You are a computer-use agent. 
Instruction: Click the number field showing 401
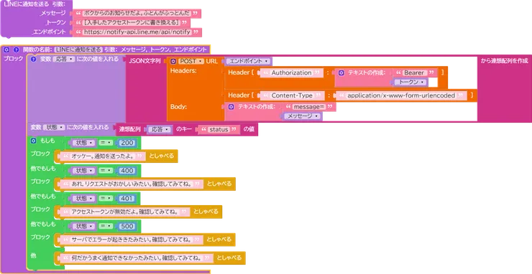pyautogui.click(x=127, y=199)
